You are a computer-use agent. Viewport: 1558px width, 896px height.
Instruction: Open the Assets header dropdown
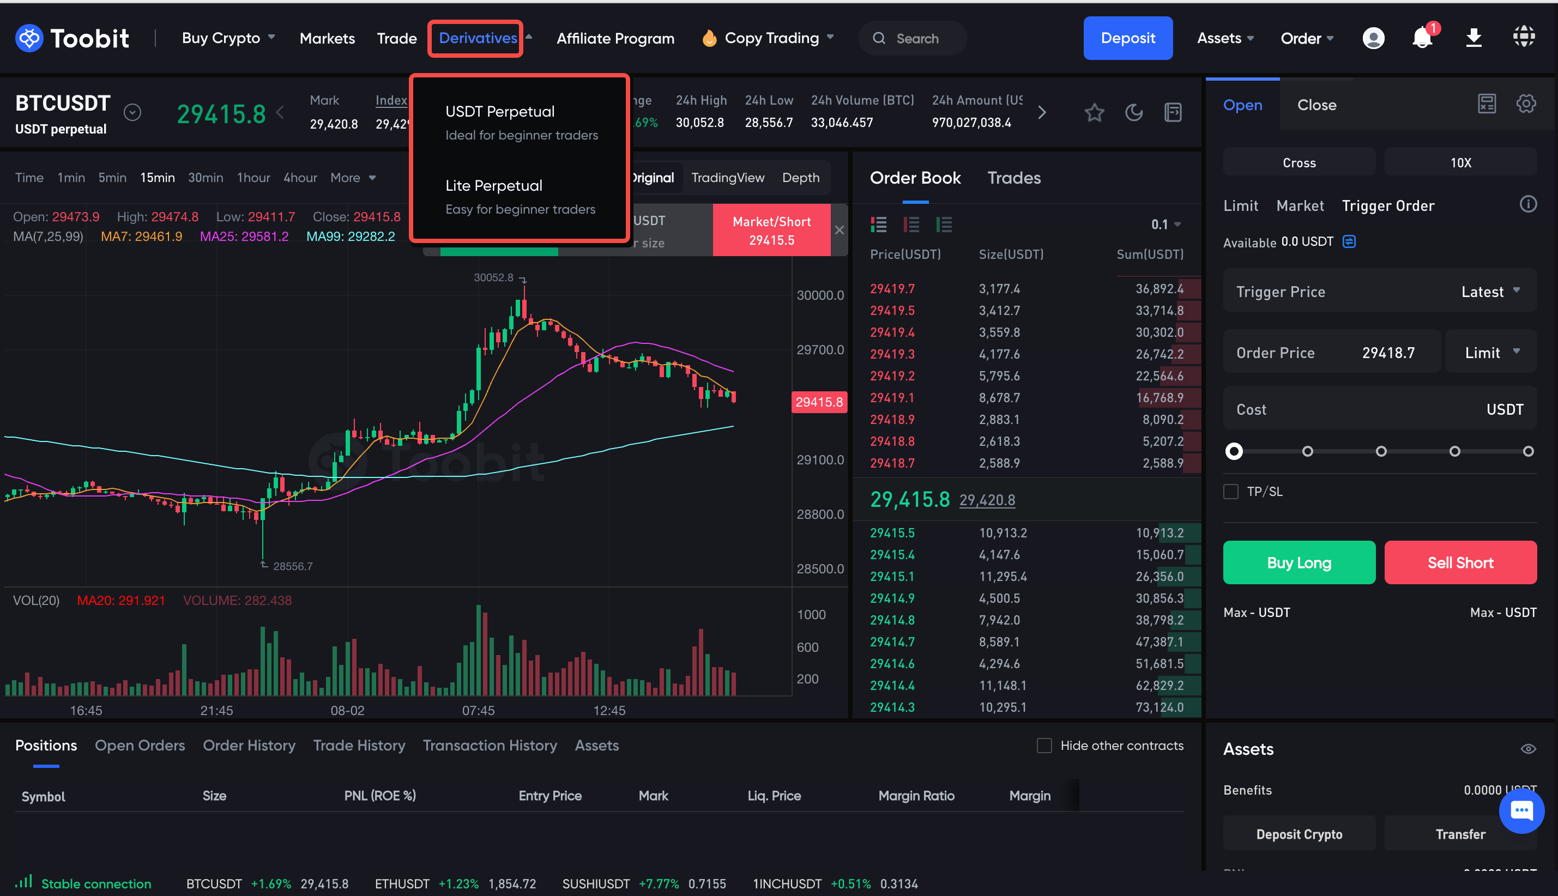[x=1225, y=38]
